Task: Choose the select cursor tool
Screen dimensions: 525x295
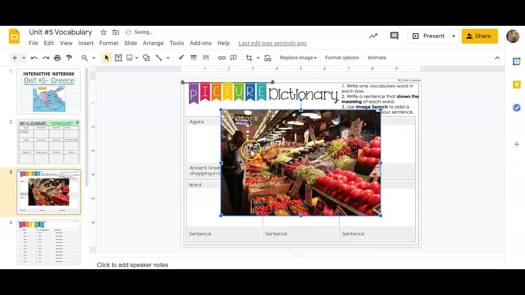Action: (107, 58)
